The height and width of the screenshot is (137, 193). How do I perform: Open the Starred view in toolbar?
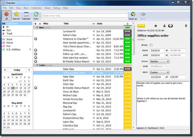pos(16,16)
